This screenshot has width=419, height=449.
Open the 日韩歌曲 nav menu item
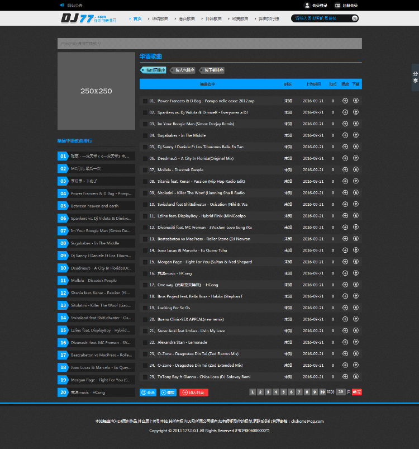pos(213,18)
